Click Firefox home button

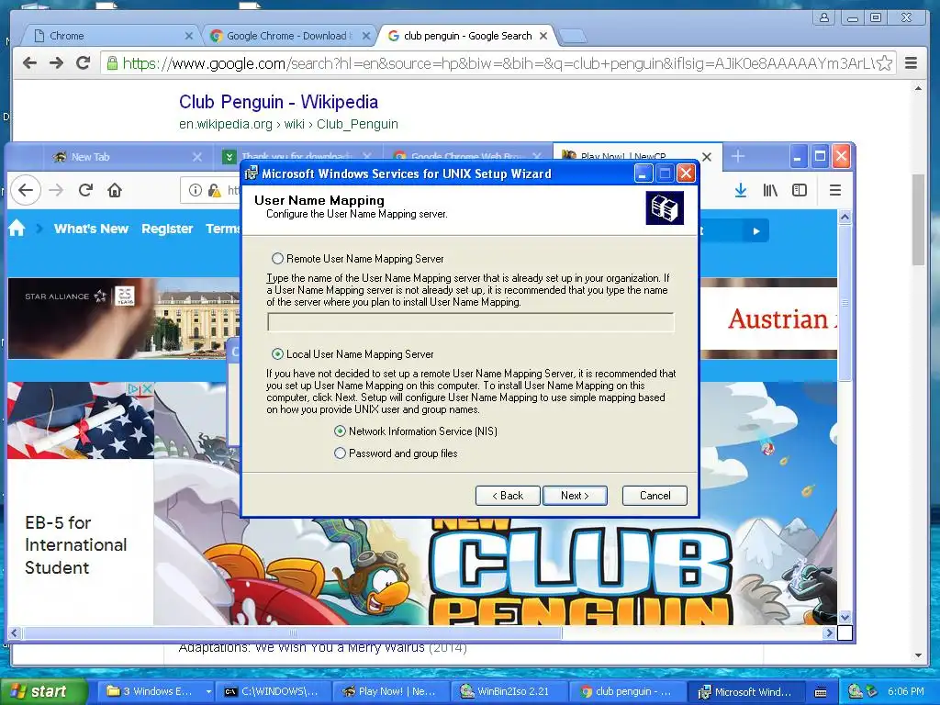click(115, 190)
